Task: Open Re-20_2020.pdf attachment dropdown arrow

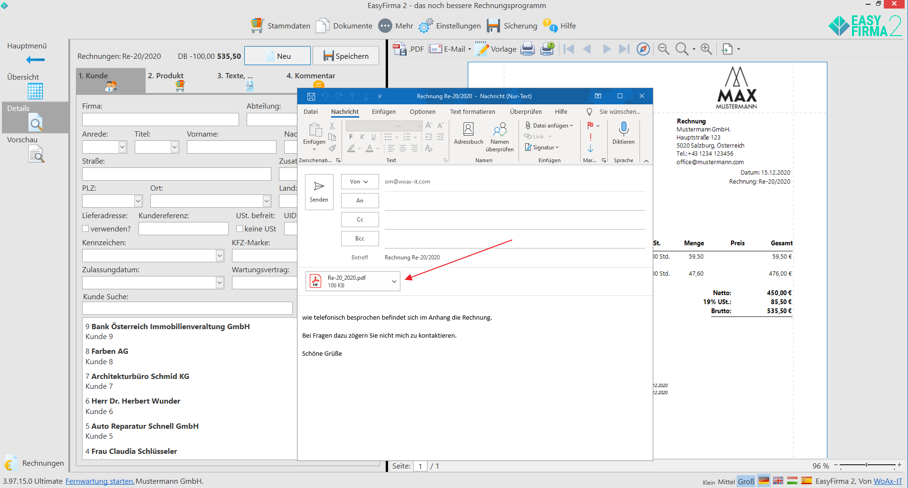Action: tap(394, 281)
